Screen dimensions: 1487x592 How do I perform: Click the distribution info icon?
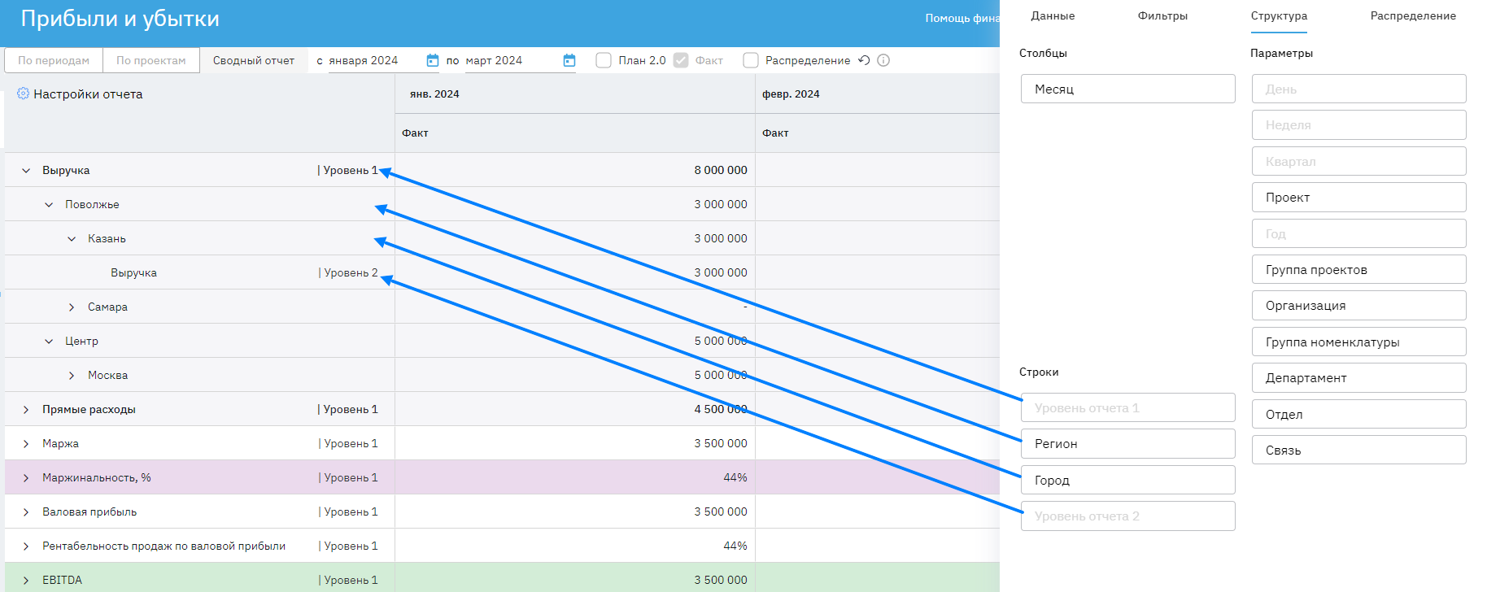coord(883,60)
